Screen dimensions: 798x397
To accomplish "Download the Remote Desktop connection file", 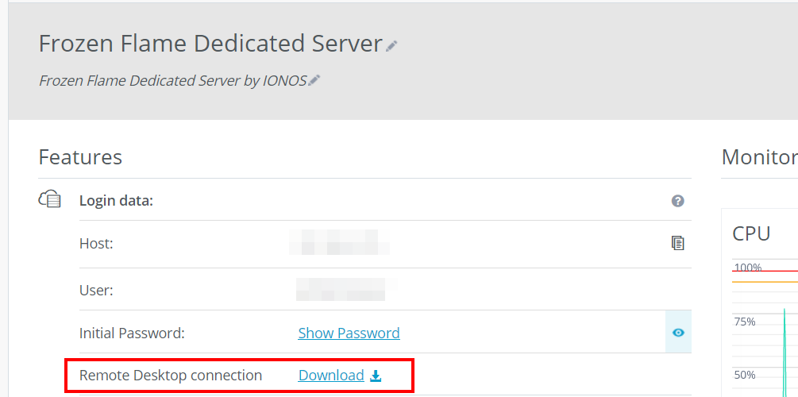I will point(331,376).
